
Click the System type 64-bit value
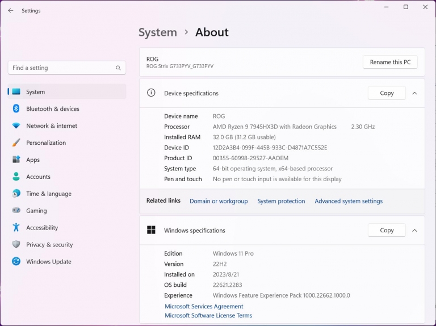[272, 169]
